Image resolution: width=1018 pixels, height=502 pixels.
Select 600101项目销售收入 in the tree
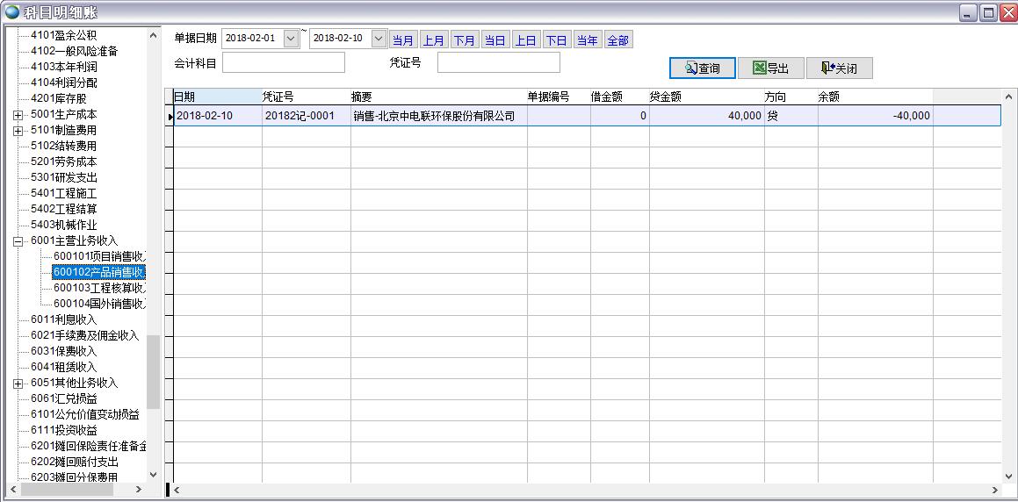coord(98,256)
